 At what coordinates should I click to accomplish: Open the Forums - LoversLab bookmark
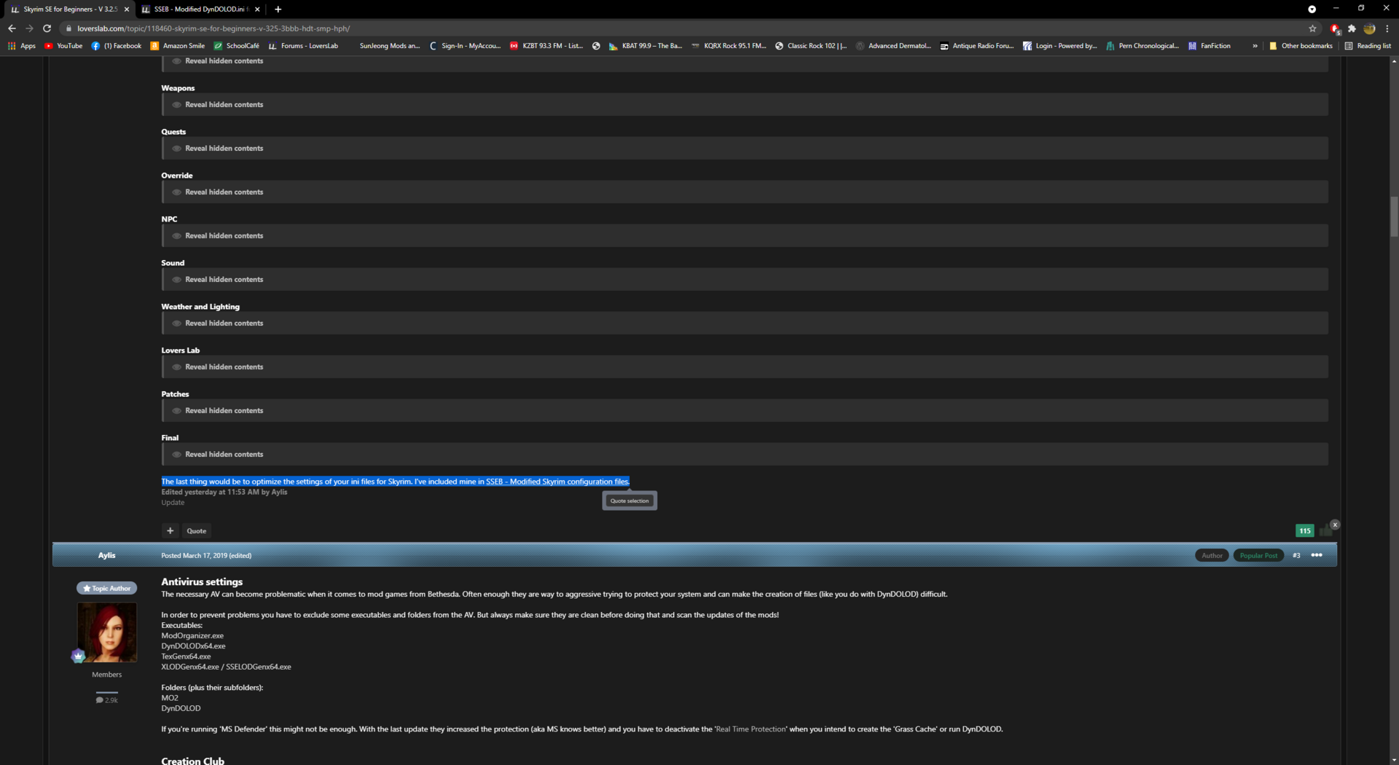pyautogui.click(x=303, y=46)
